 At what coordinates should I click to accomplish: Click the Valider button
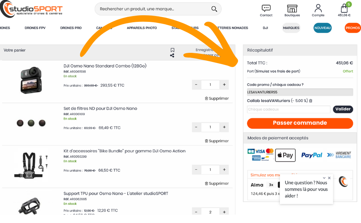[x=343, y=109]
